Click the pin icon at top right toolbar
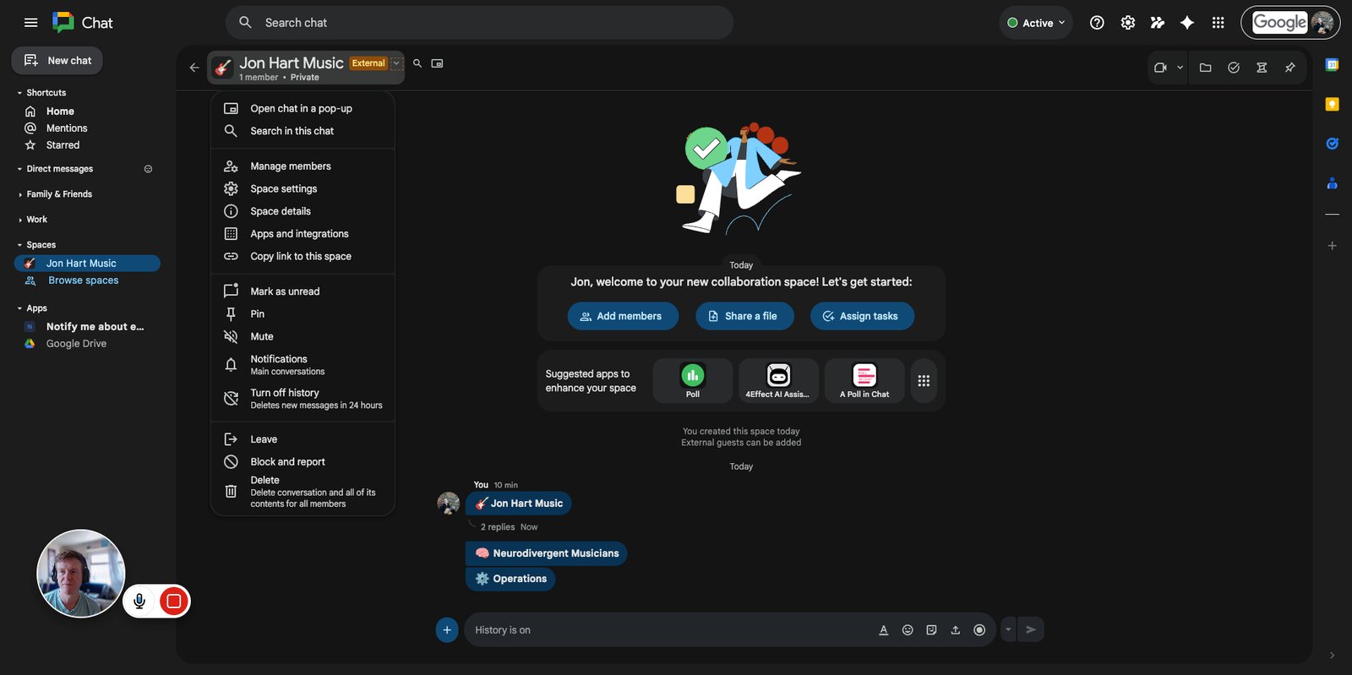The image size is (1352, 675). [1290, 68]
